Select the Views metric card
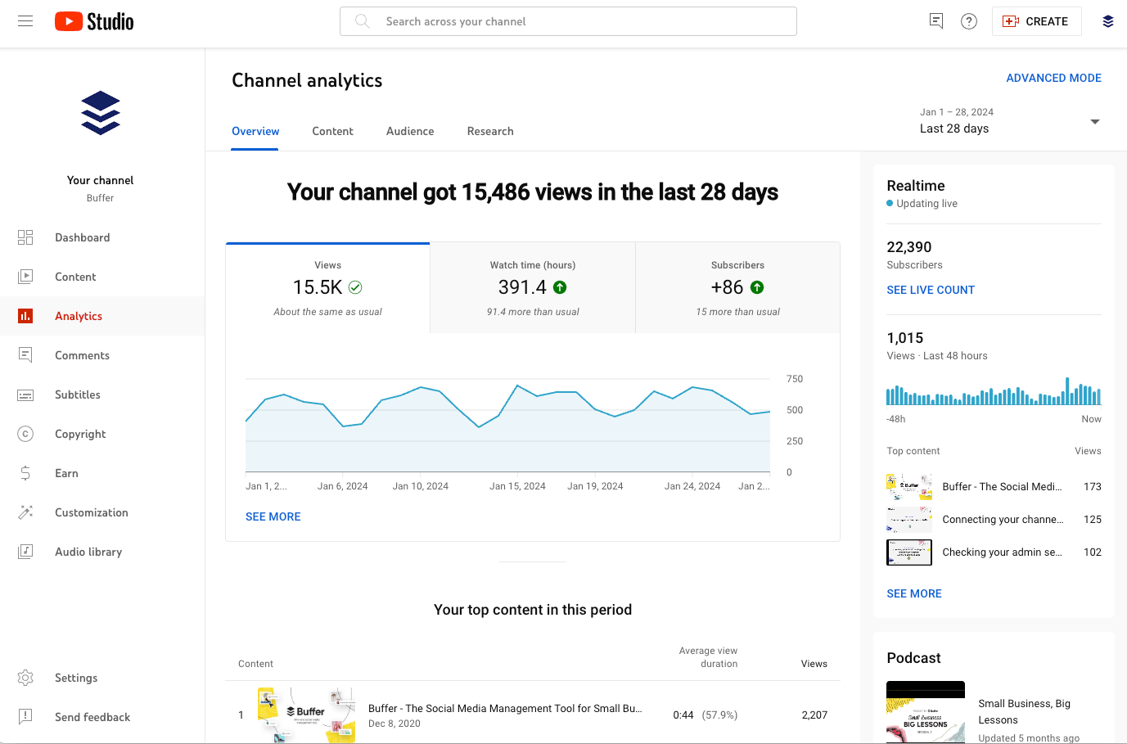The height and width of the screenshot is (744, 1127). (x=327, y=287)
